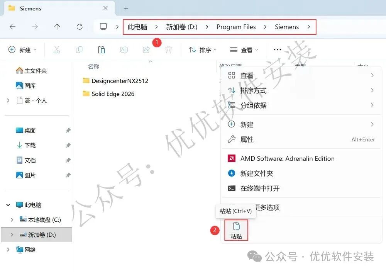Click the Paste clipboard toolbar icon
The image size is (386, 272).
tap(102, 50)
